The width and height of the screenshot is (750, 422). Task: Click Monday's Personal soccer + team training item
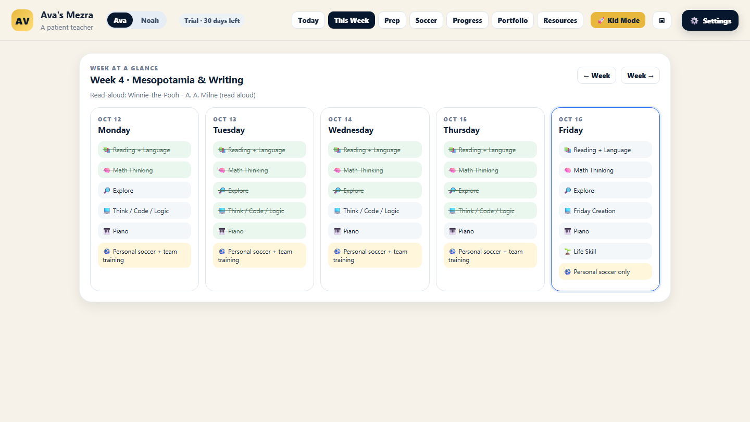pyautogui.click(x=144, y=255)
